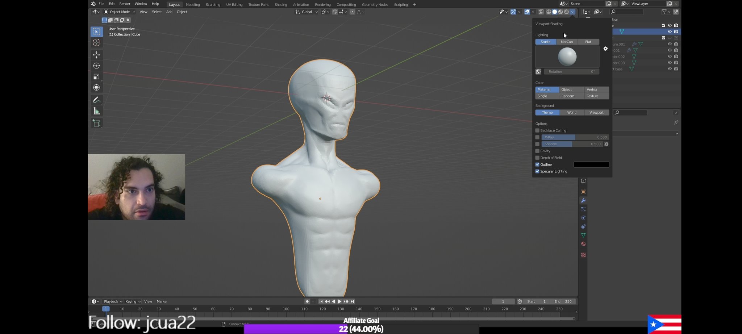Hide the um.001 object via eye icon
Viewport: 742px width, 334px height.
click(670, 44)
